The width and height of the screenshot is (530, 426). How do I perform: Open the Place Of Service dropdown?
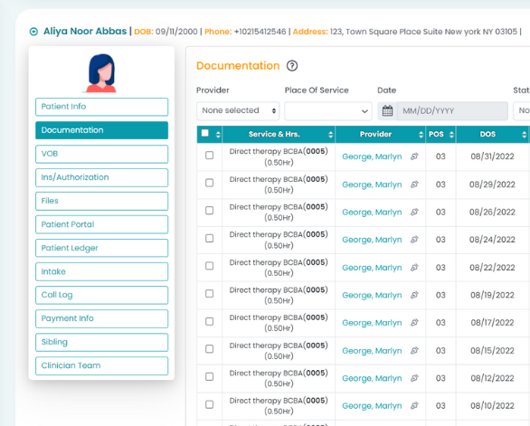point(328,111)
